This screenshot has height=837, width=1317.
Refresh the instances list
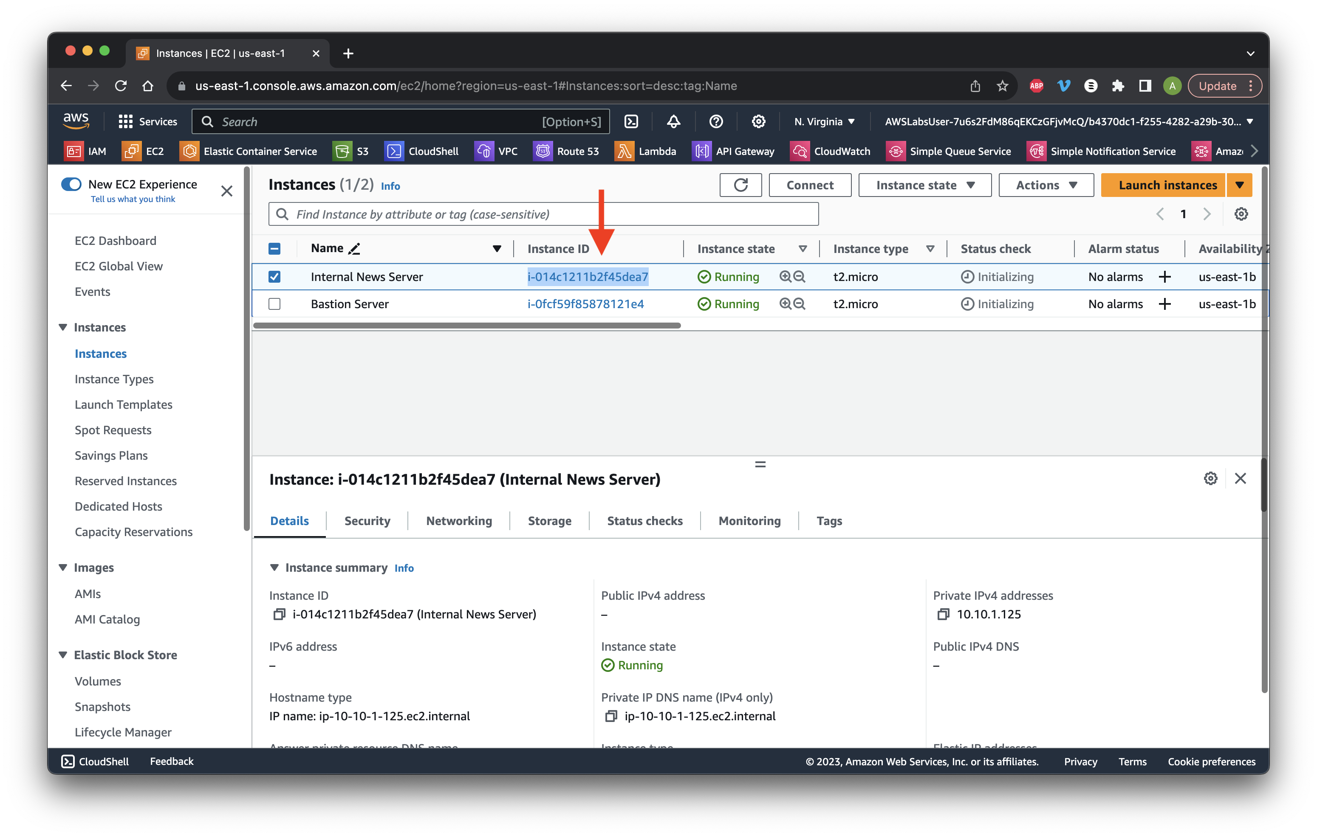pyautogui.click(x=740, y=185)
